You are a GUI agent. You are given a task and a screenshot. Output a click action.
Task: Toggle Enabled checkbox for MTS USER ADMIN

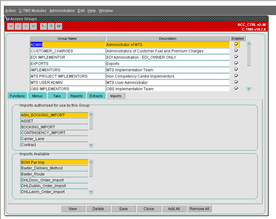click(x=236, y=82)
